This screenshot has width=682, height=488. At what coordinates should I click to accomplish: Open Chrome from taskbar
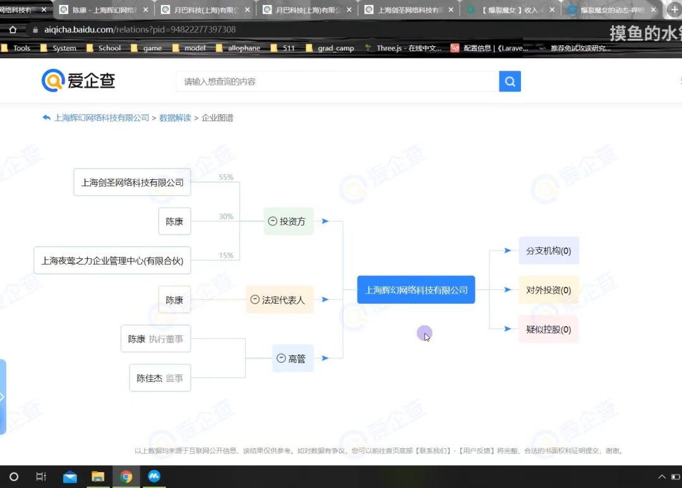[126, 477]
